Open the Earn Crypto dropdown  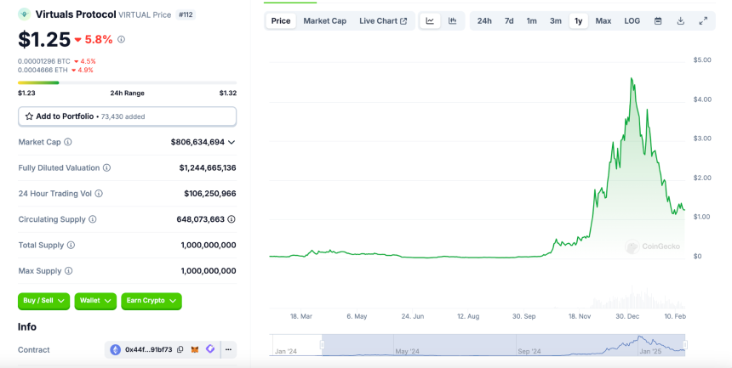[152, 302]
